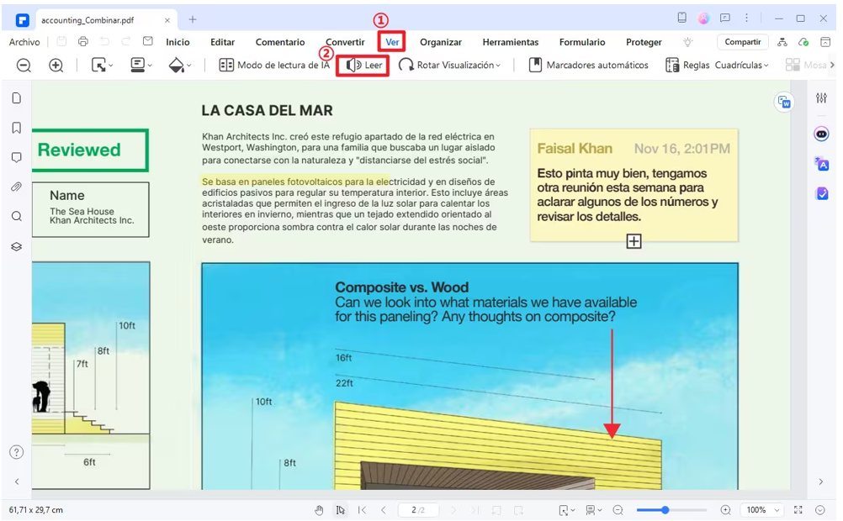Click the print icon in the top bar
This screenshot has width=843, height=521.
pos(82,42)
